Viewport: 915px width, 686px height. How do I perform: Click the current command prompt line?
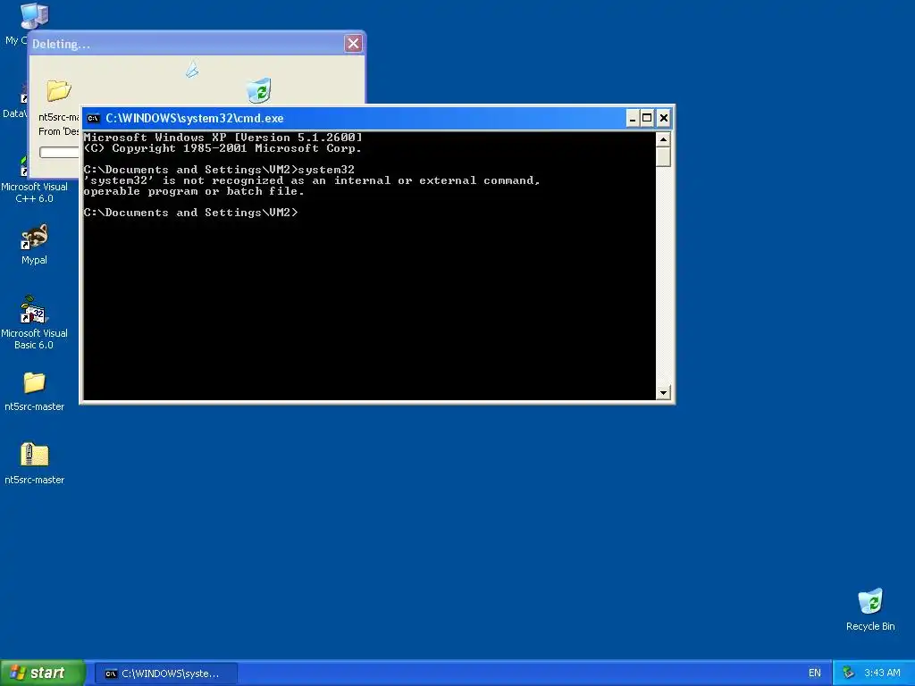pos(191,213)
